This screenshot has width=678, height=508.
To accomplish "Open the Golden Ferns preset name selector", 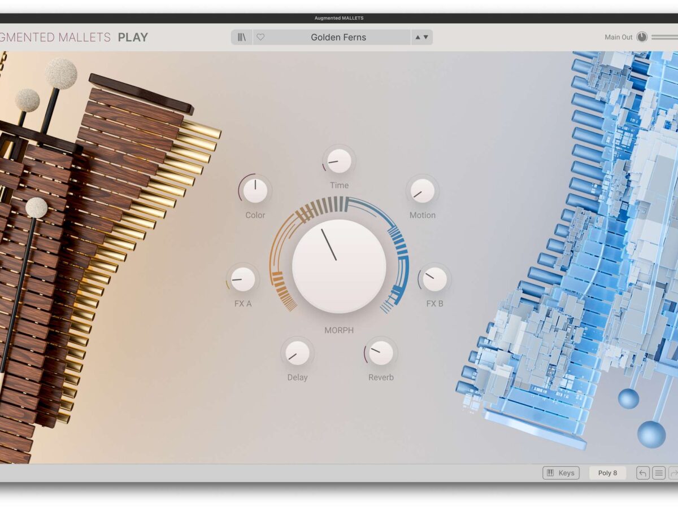I will pyautogui.click(x=338, y=37).
